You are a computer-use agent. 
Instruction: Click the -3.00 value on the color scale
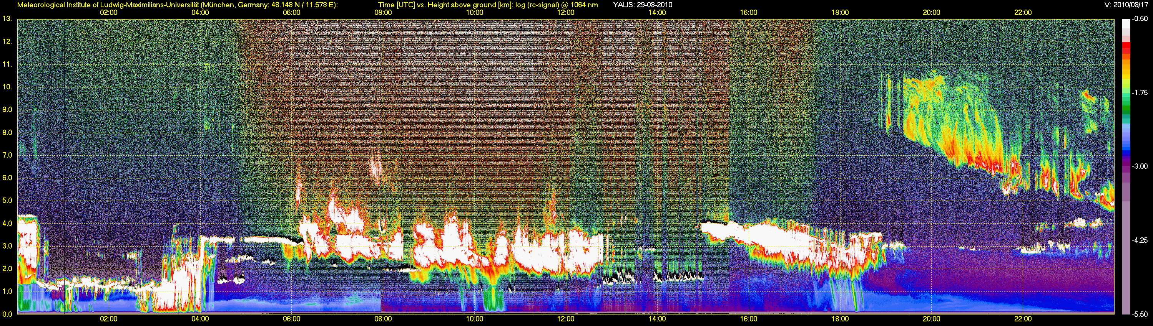(x=1140, y=166)
